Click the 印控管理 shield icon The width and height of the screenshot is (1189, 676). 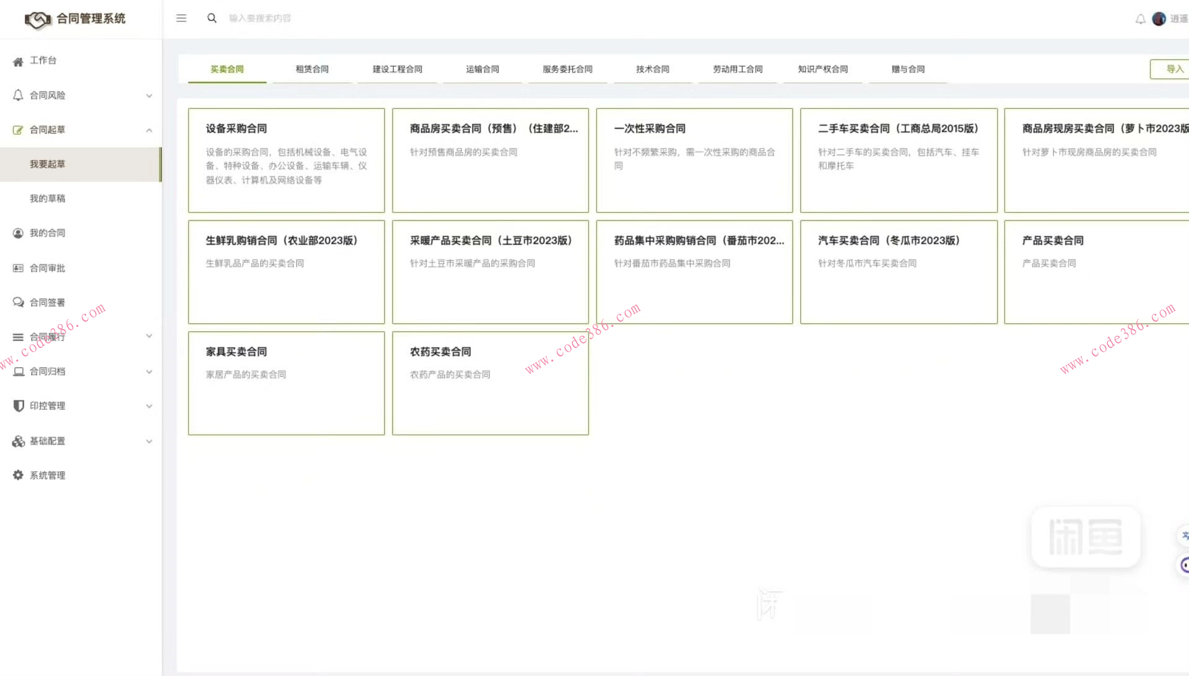(x=18, y=405)
